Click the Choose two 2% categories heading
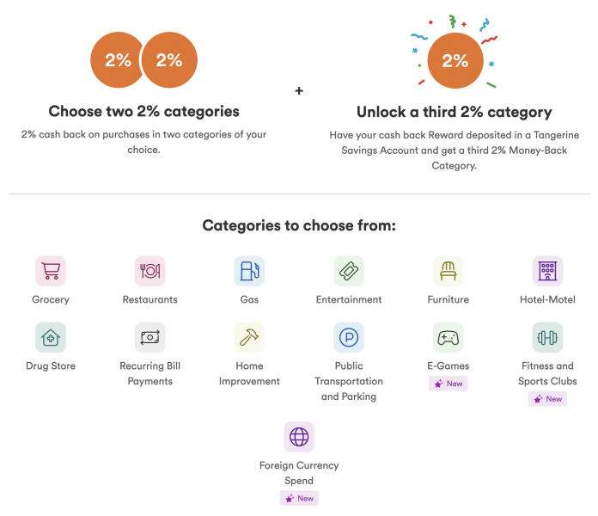Image resolution: width=598 pixels, height=516 pixels. point(143,112)
